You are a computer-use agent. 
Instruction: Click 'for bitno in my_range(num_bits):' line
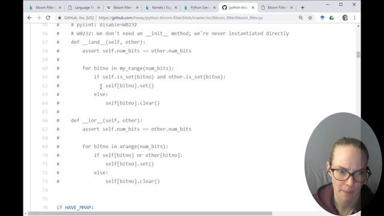(128, 68)
